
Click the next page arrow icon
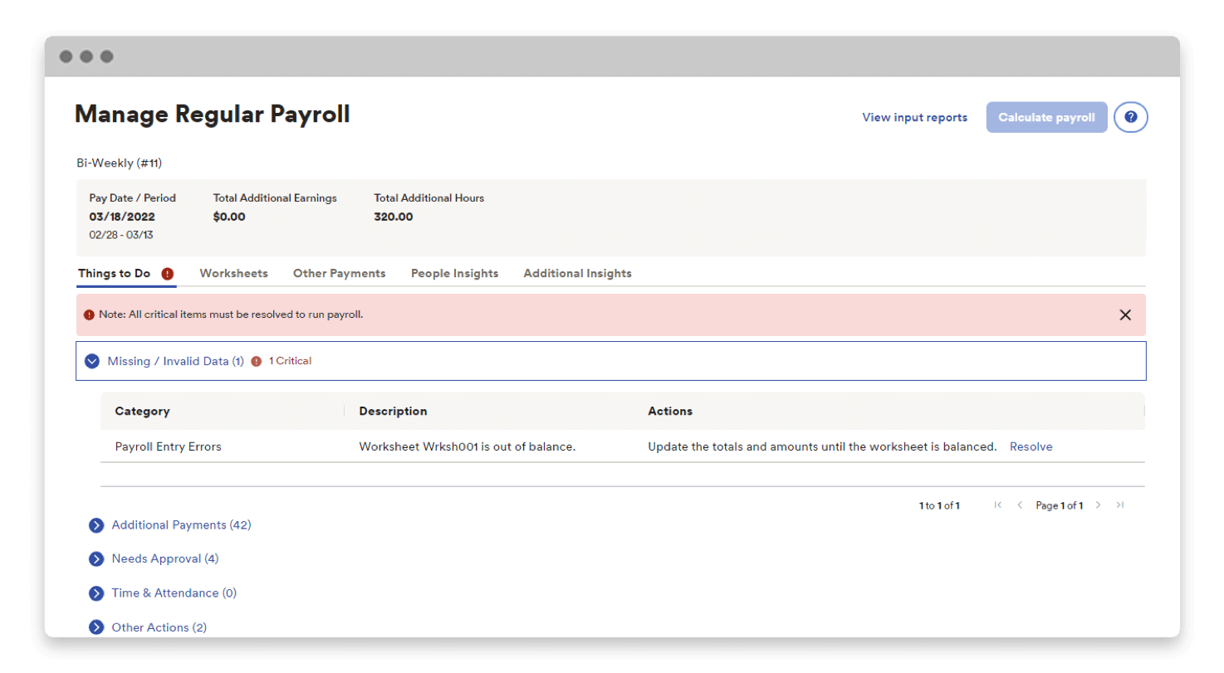click(x=1098, y=505)
